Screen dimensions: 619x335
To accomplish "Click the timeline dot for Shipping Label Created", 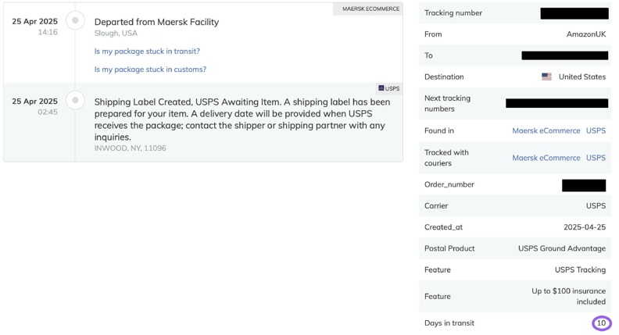I will (x=75, y=100).
